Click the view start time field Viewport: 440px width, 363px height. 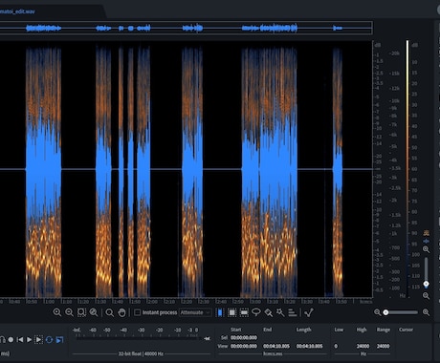point(244,346)
